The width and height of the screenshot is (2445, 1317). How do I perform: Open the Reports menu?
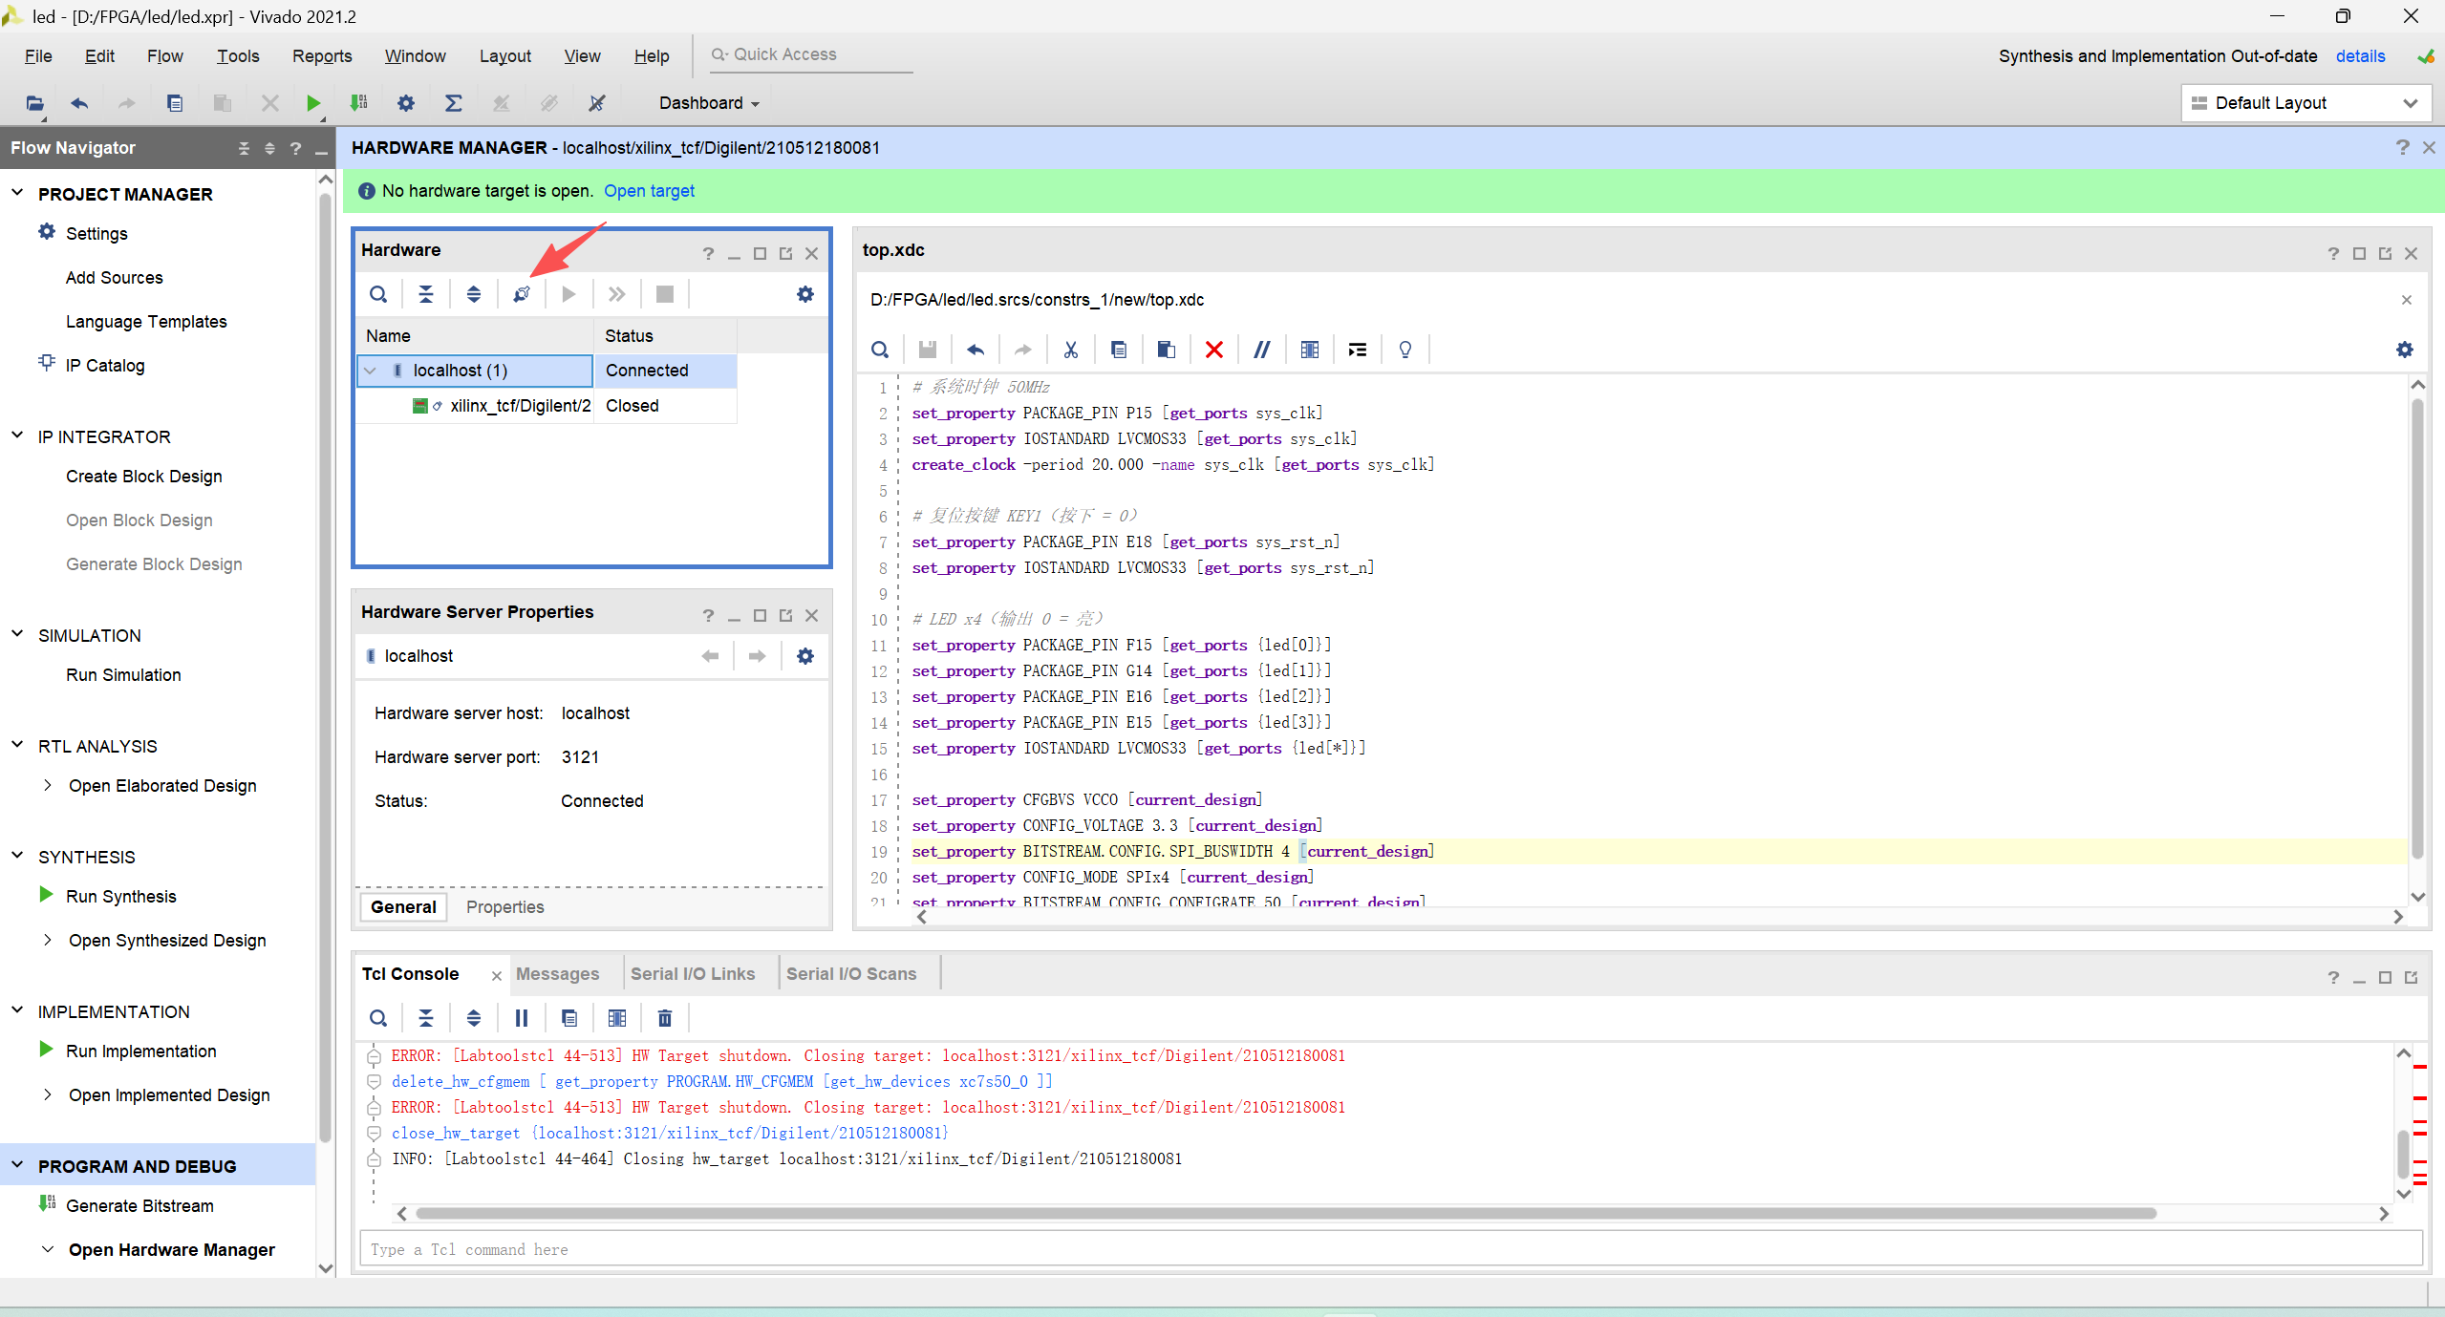[x=321, y=56]
